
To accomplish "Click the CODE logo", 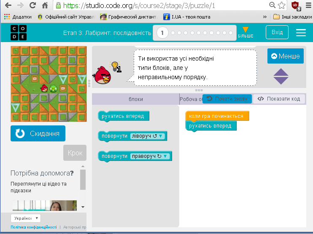I will tap(19, 33).
